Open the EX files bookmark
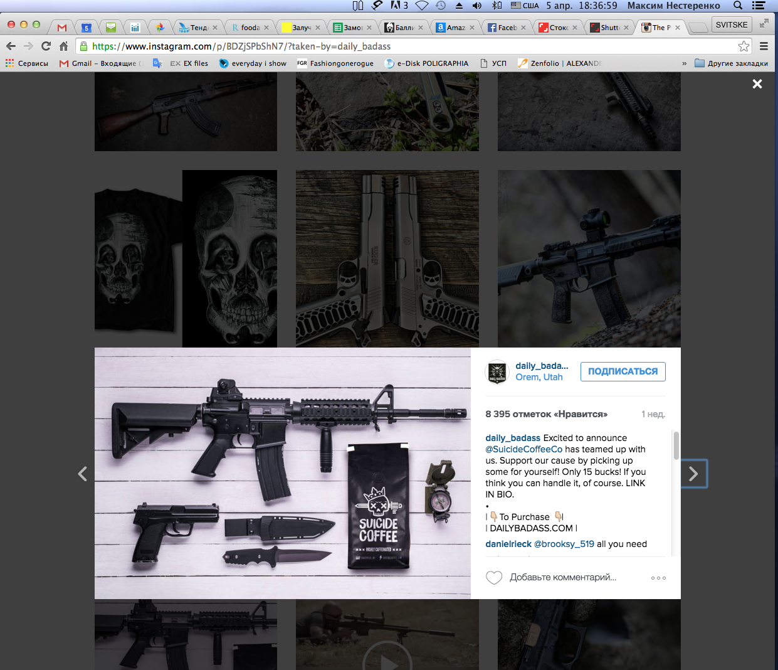Screen dimensions: 778x670 tap(189, 63)
